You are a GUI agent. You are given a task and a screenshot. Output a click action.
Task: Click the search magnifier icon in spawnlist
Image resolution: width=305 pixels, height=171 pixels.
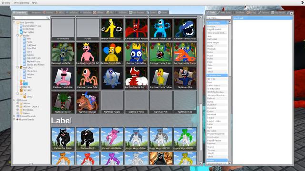[x=48, y=18]
